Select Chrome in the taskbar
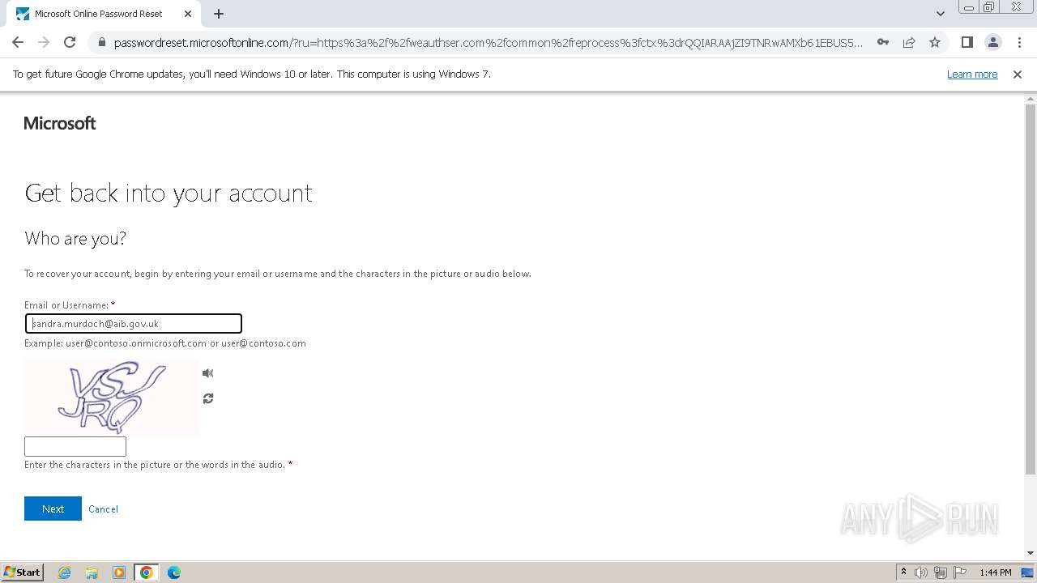Image resolution: width=1037 pixels, height=583 pixels. (x=147, y=572)
